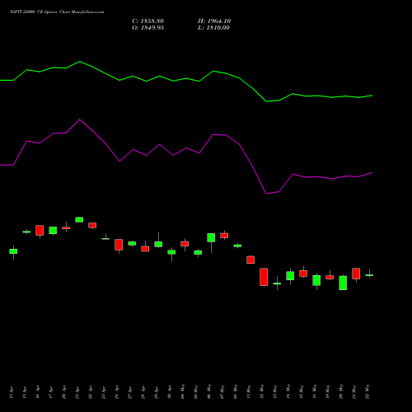412x412 pixels.
Task: Click the 04 May date label
Action: (x=183, y=391)
